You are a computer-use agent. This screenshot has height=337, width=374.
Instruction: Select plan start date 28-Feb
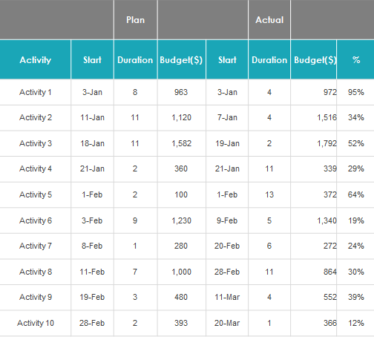(x=92, y=323)
